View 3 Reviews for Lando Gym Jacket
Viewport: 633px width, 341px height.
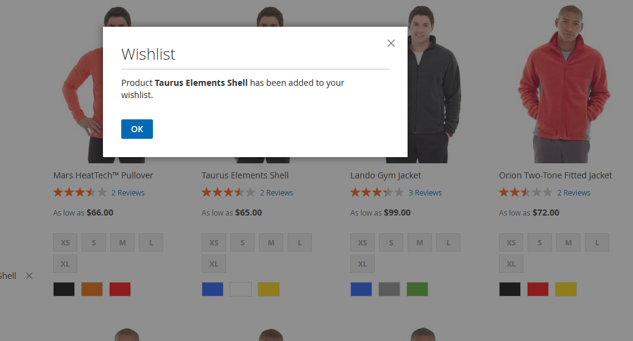(425, 193)
